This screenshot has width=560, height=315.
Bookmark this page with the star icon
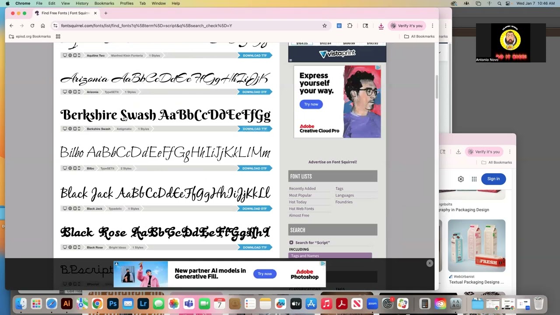tap(325, 26)
